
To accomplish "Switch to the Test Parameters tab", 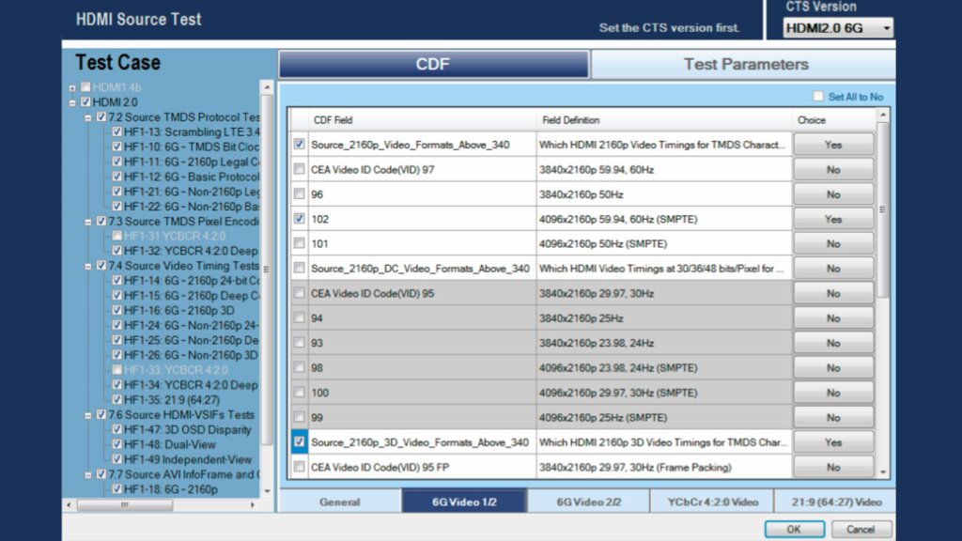I will click(x=745, y=65).
